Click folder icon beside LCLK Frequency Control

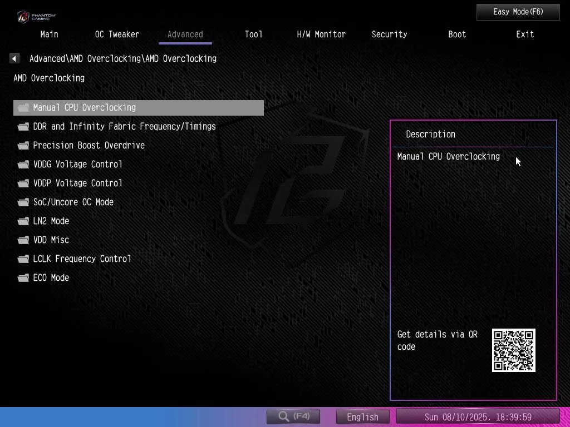coord(23,259)
